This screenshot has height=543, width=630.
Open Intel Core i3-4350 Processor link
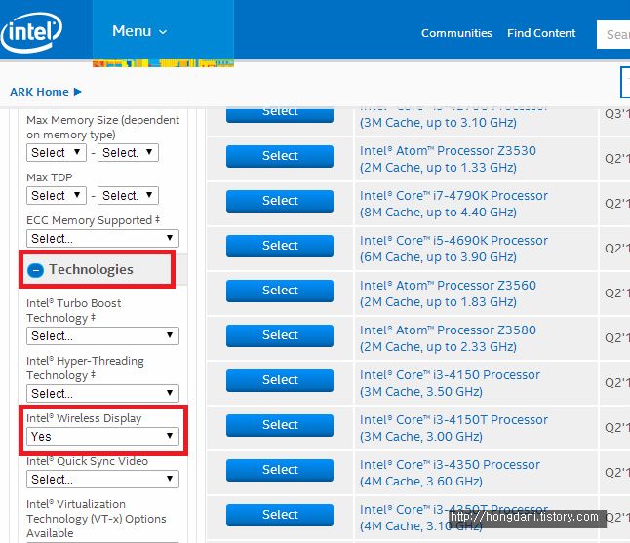(x=450, y=473)
